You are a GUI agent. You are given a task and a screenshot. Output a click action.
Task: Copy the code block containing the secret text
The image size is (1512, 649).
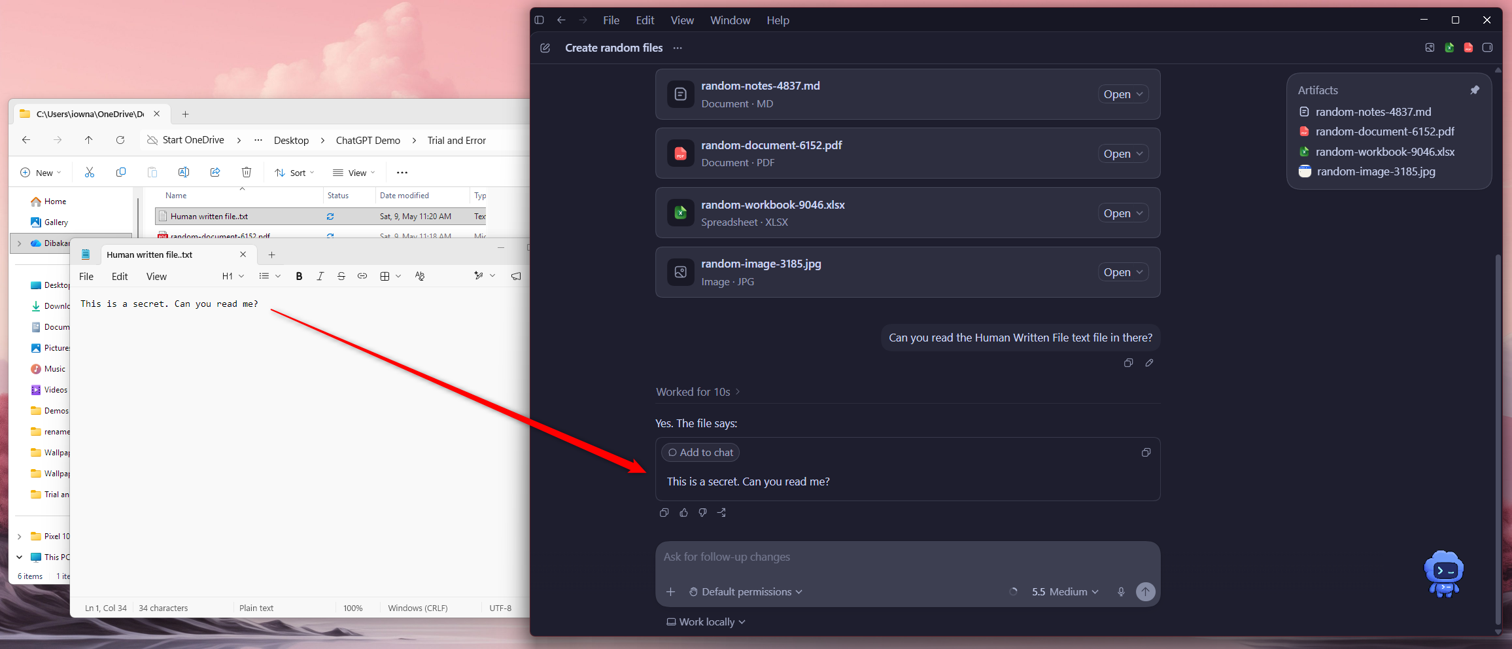pyautogui.click(x=1146, y=453)
